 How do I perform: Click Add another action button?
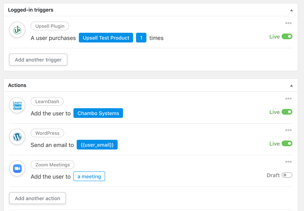pyautogui.click(x=37, y=198)
